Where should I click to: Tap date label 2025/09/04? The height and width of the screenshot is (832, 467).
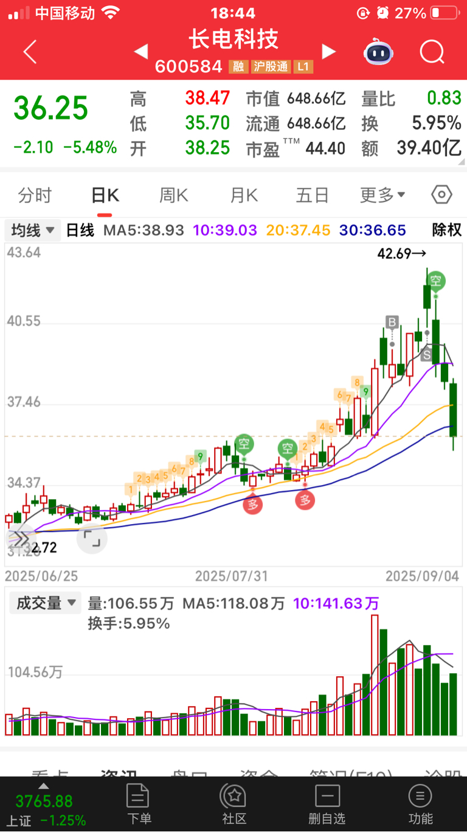[423, 575]
